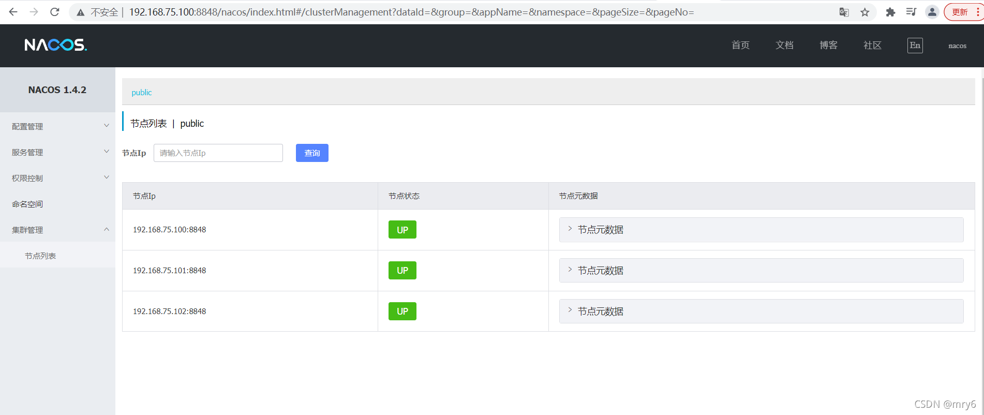Open the 社区 link in header
This screenshot has height=415, width=984.
(872, 46)
